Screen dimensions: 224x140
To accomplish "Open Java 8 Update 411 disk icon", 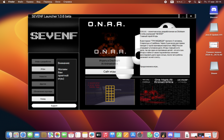I will coord(214,29).
